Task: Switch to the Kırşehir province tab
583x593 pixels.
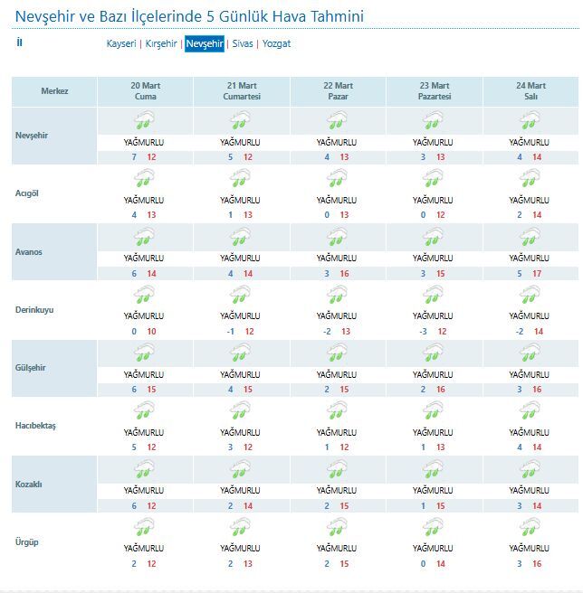Action: coord(161,43)
